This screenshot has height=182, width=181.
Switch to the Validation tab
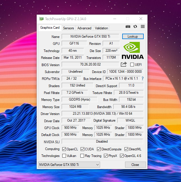101,28
